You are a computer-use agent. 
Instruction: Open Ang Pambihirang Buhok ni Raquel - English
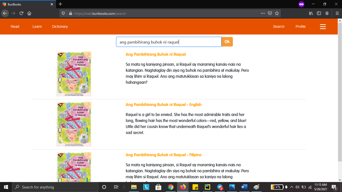pyautogui.click(x=163, y=105)
